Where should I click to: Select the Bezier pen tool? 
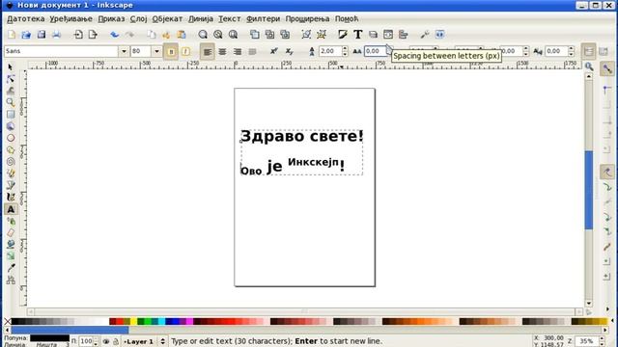(x=11, y=185)
